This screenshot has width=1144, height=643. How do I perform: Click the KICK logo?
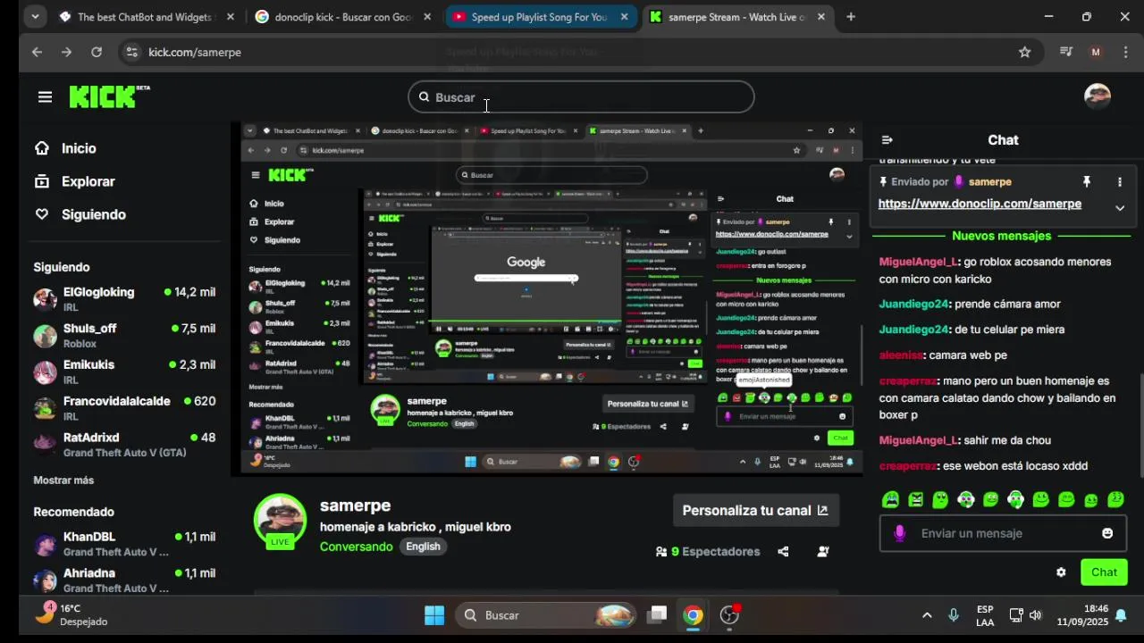(x=109, y=96)
